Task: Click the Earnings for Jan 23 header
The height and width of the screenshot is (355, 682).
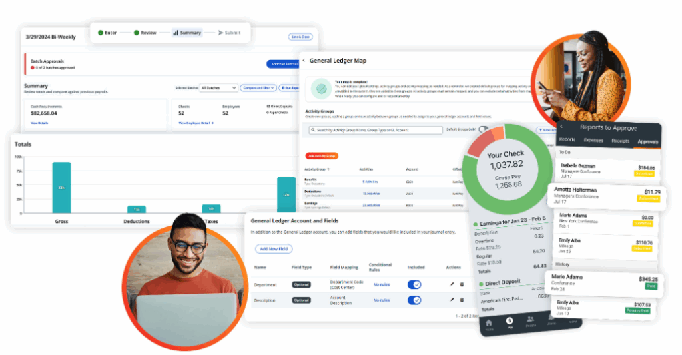Action: [512, 221]
